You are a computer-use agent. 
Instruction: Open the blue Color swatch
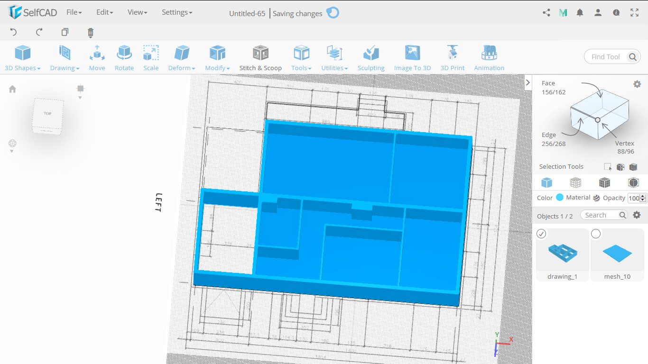point(560,198)
